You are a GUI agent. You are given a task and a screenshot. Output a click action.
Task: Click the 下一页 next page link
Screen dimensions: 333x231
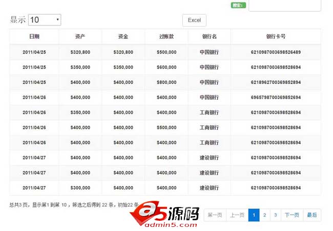point(292,215)
